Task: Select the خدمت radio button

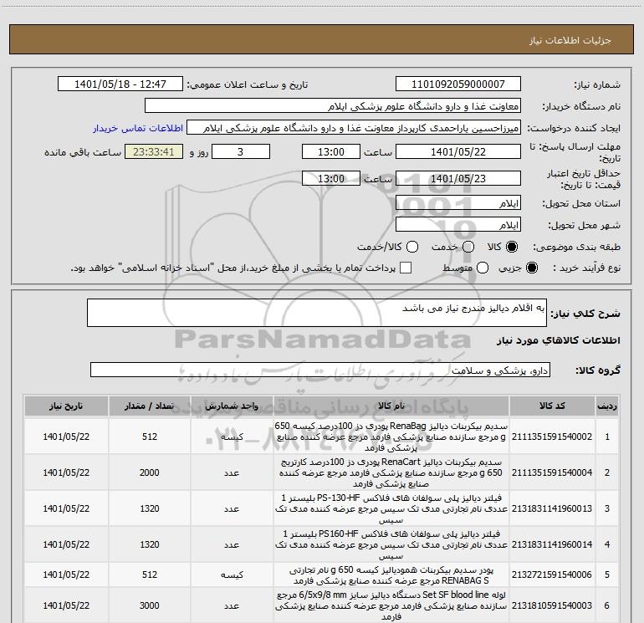Action: pos(468,247)
